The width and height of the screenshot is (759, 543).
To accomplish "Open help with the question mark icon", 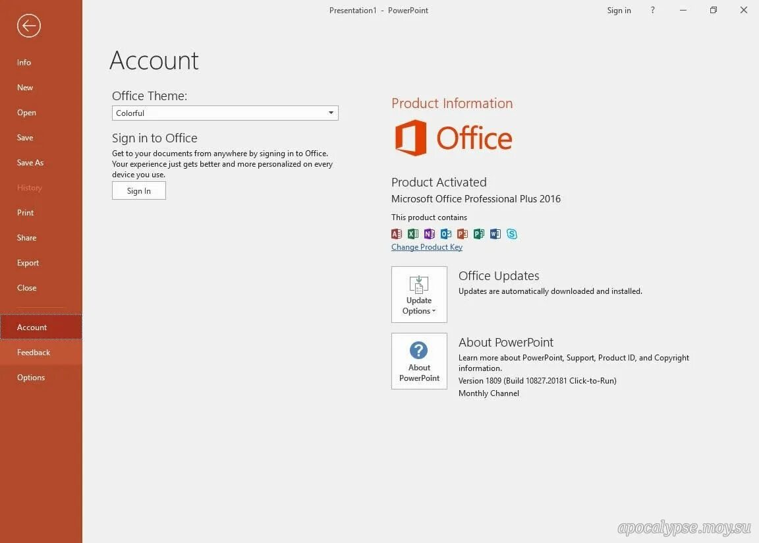I will [652, 10].
